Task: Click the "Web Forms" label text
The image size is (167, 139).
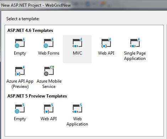Action: pyautogui.click(x=49, y=53)
